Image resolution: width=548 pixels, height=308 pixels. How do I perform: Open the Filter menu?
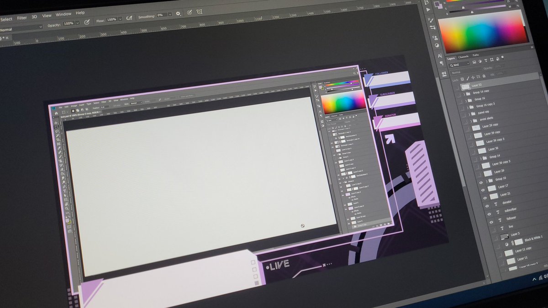(22, 18)
